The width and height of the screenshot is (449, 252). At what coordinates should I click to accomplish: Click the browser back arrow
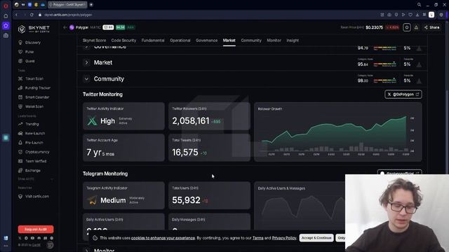point(17,15)
